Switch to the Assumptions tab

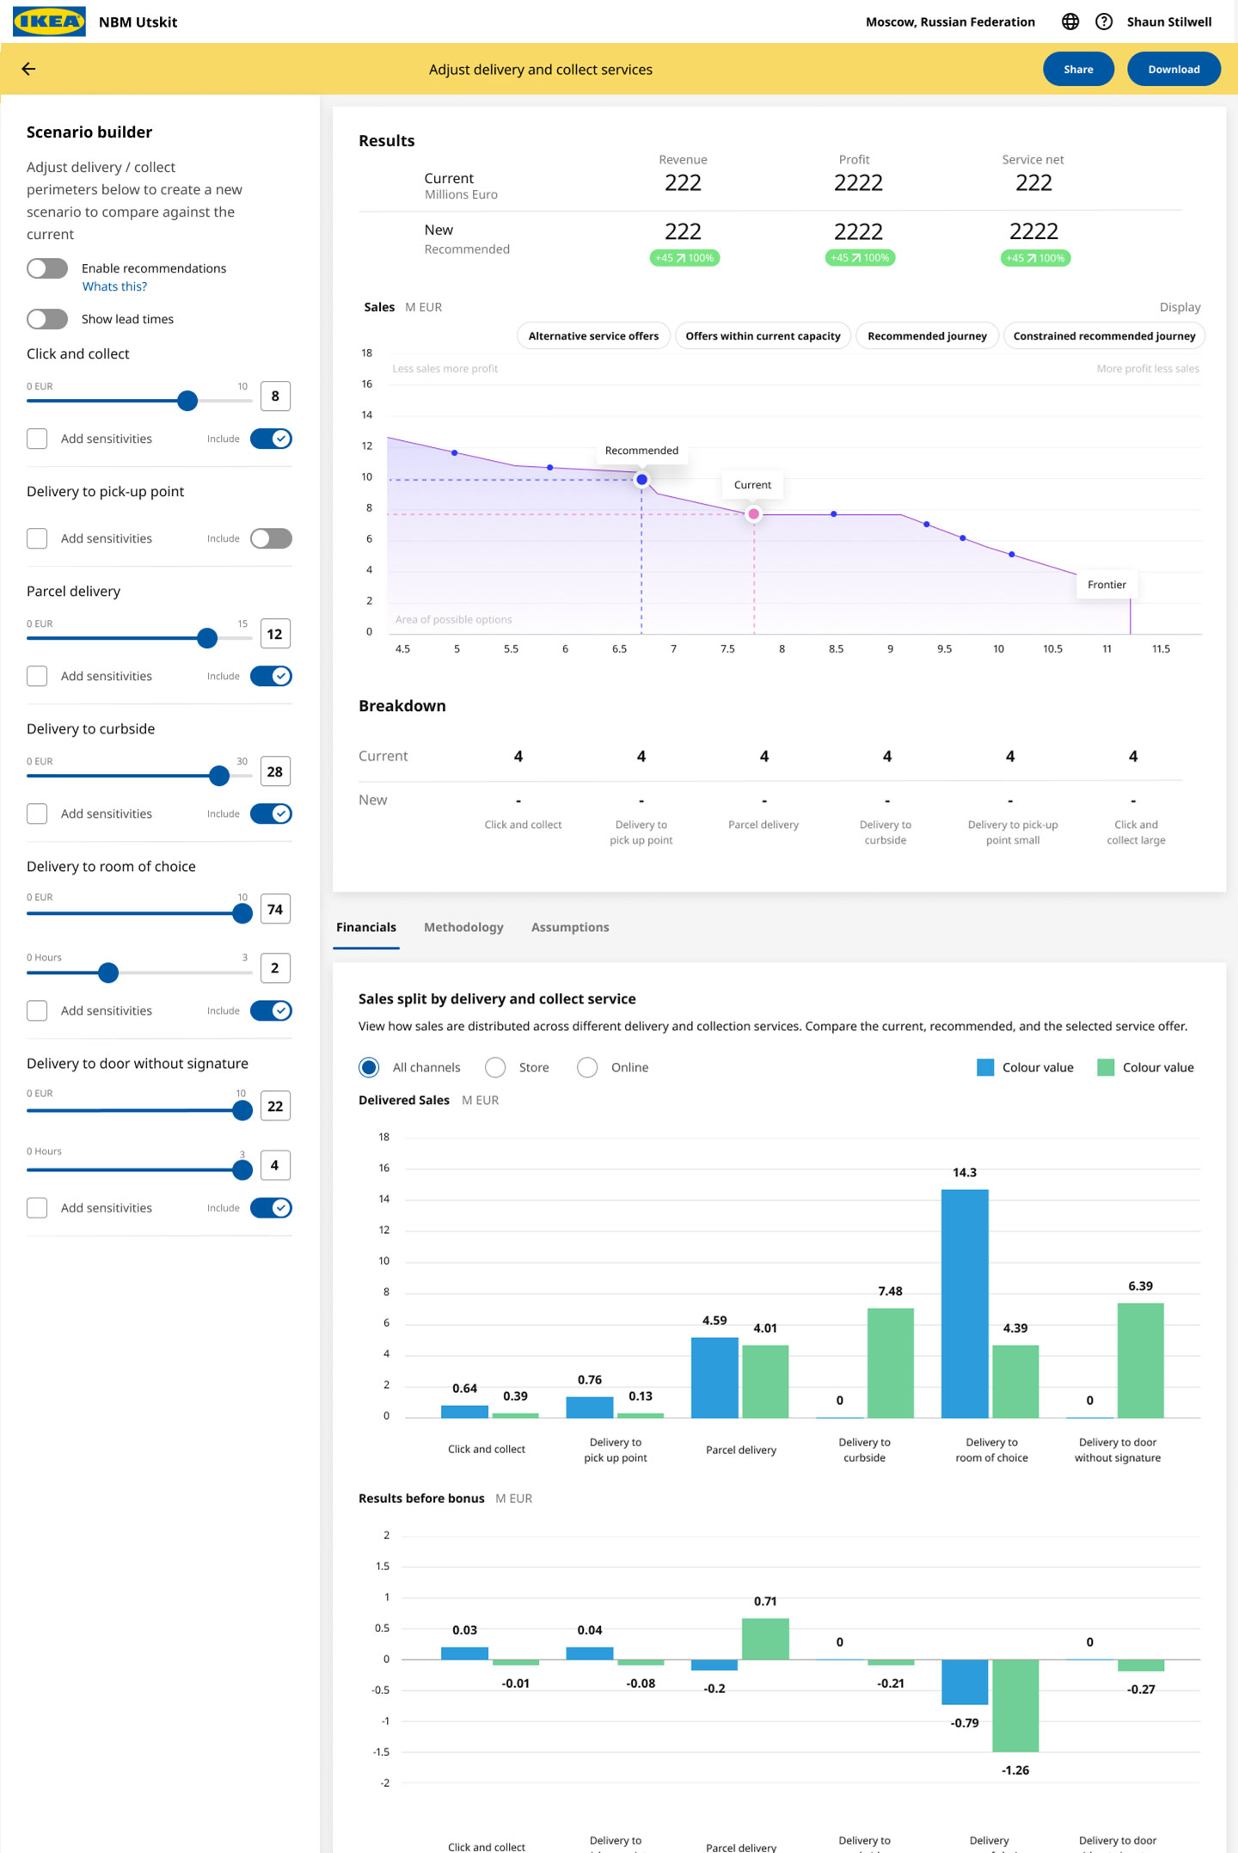(570, 927)
